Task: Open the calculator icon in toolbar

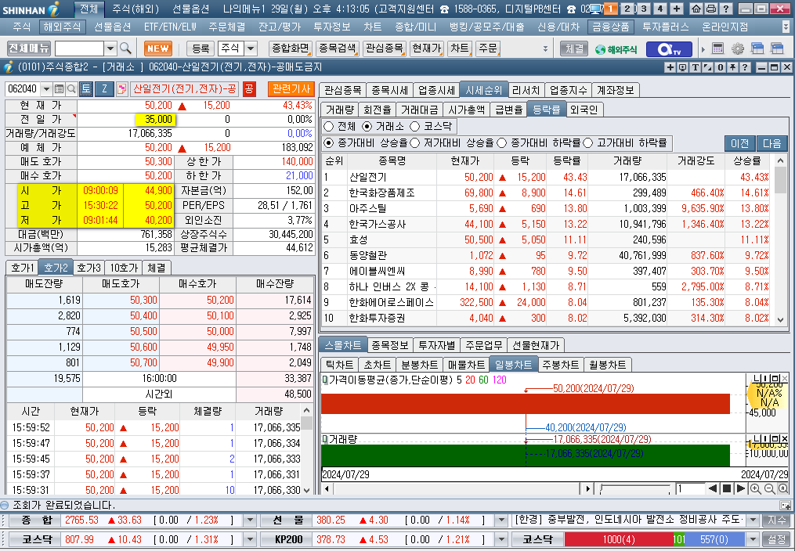Action: coord(717,49)
